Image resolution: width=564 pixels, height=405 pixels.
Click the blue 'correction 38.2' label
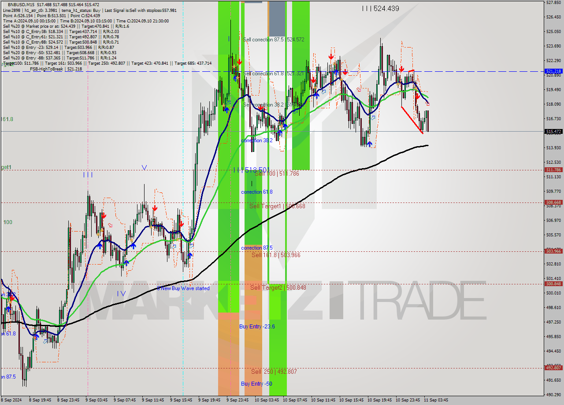pos(257,140)
